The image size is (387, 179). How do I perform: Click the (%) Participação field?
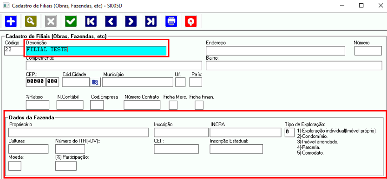tap(66, 166)
